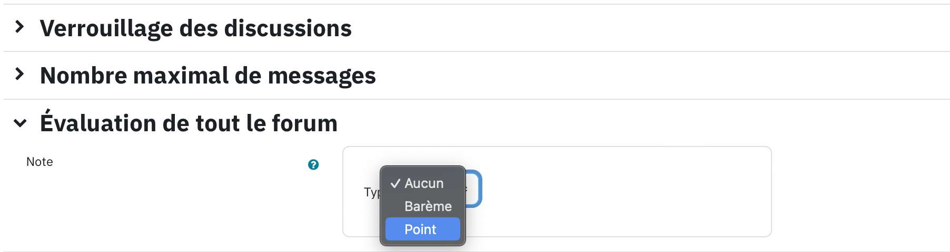The width and height of the screenshot is (950, 252).
Task: Click the Note field label
Action: coord(39,162)
